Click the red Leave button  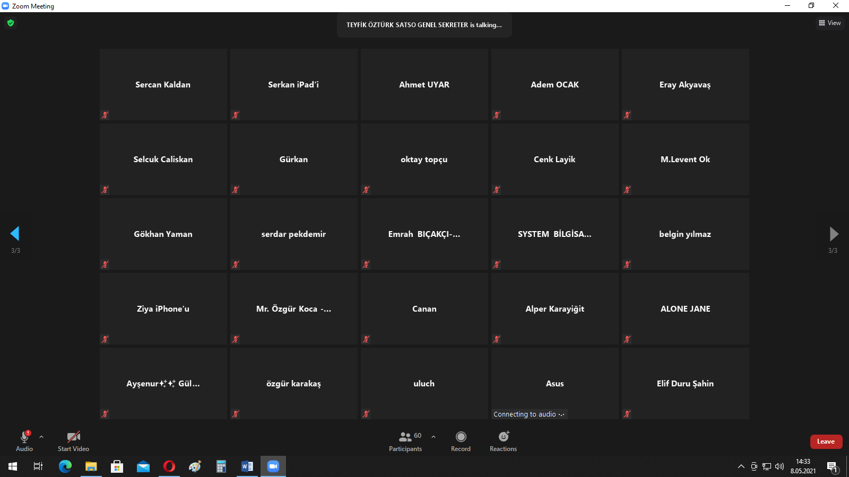point(826,441)
